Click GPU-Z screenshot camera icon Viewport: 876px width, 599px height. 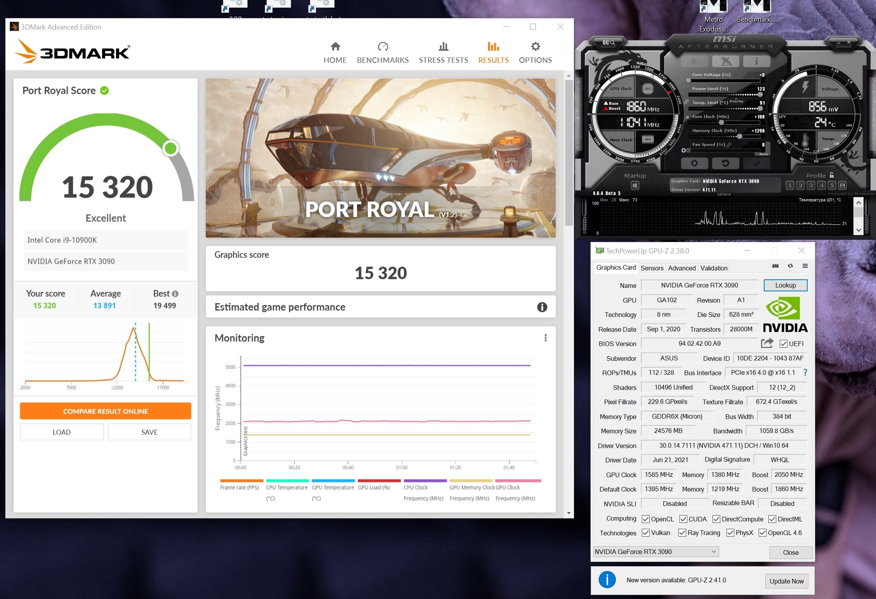tap(775, 266)
